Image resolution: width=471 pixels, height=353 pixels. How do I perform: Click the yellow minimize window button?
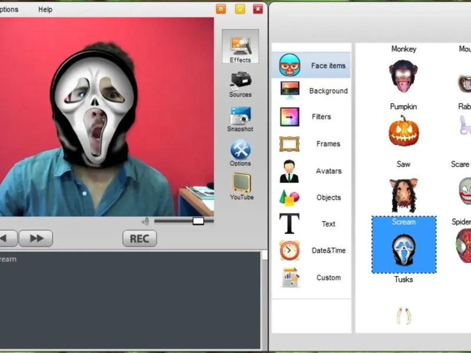[240, 9]
